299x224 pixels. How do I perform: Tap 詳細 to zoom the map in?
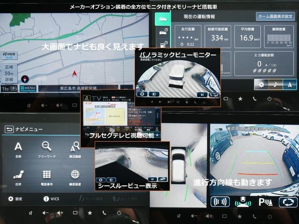(9, 79)
